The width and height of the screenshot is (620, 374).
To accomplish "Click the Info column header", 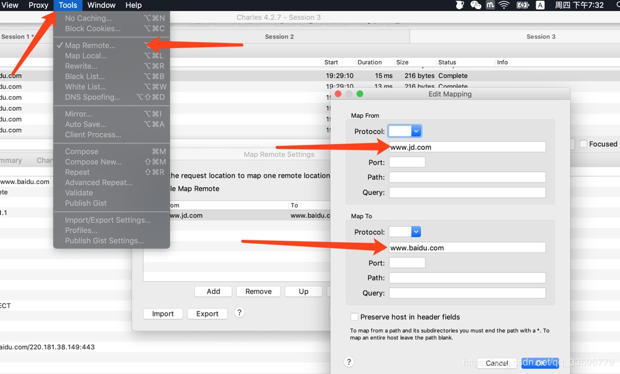I will click(x=502, y=62).
